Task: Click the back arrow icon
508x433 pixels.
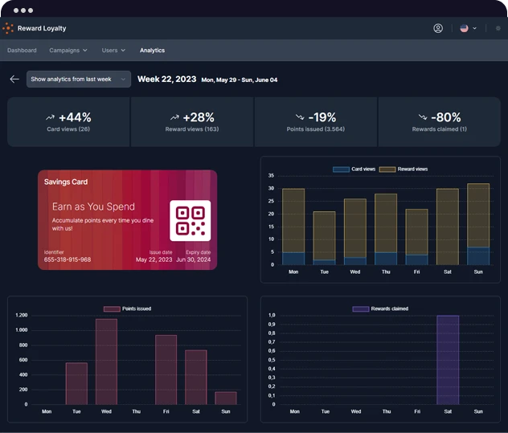Action: coord(14,80)
